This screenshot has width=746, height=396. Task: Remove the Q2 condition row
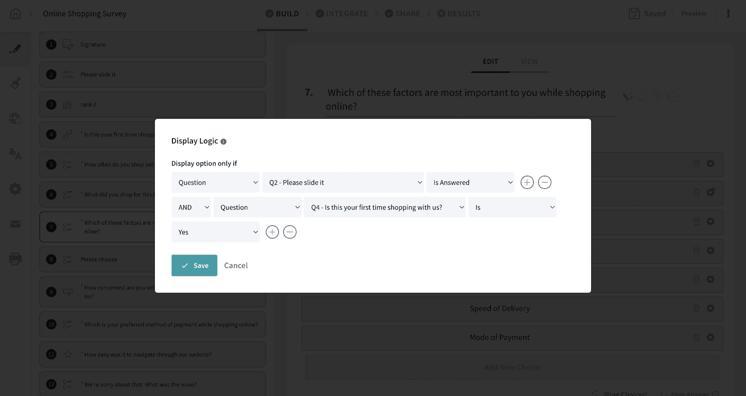coord(545,182)
